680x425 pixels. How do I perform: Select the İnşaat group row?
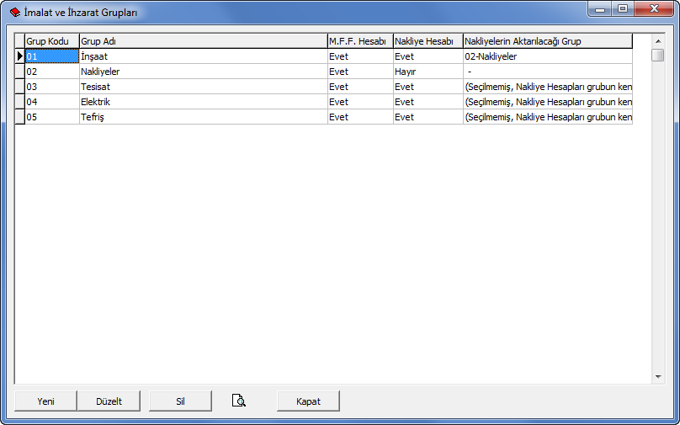click(x=202, y=56)
